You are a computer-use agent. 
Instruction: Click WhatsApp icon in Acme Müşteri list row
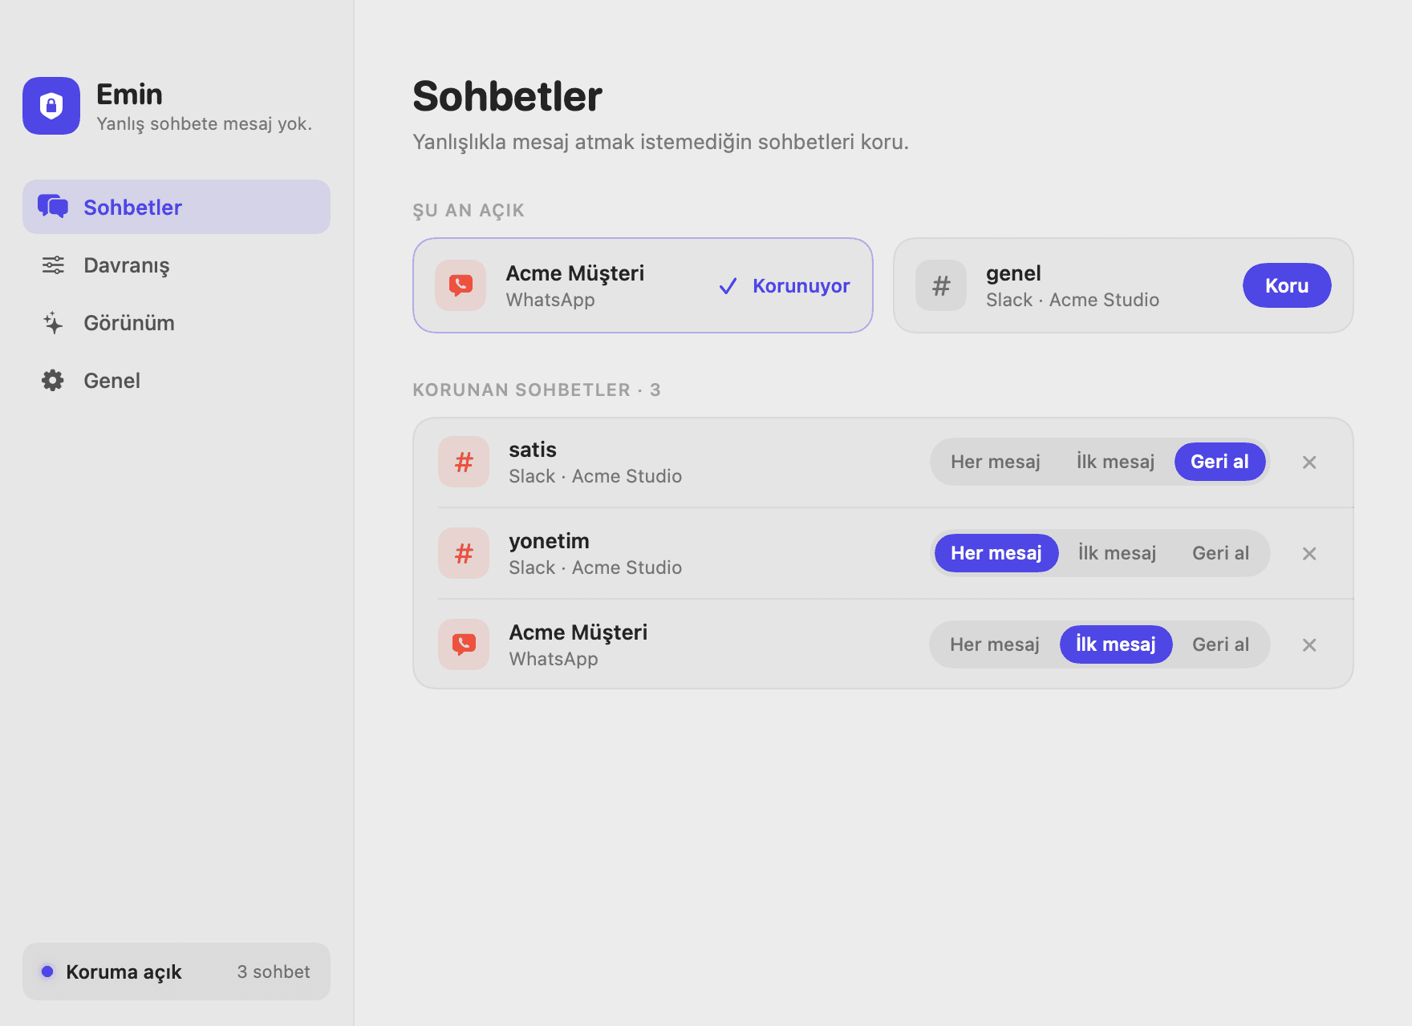coord(464,644)
